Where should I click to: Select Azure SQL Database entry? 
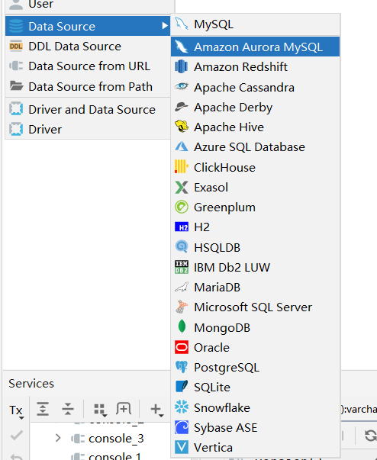(255, 147)
